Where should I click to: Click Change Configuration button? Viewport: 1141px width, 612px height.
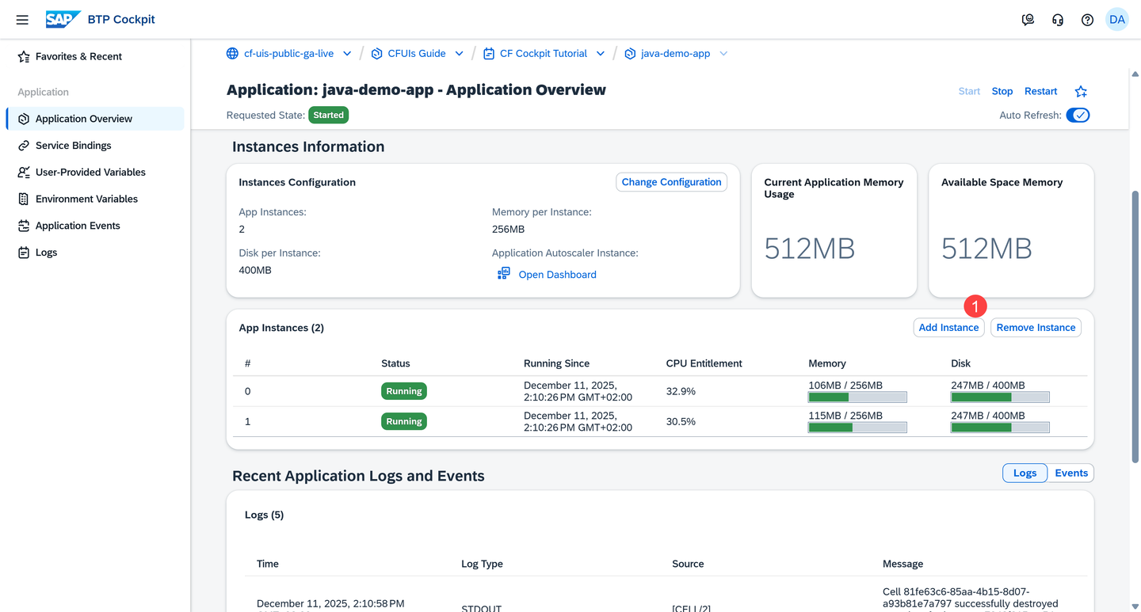coord(671,182)
